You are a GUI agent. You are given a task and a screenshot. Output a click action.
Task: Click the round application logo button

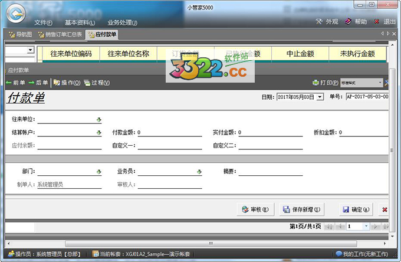[16, 14]
